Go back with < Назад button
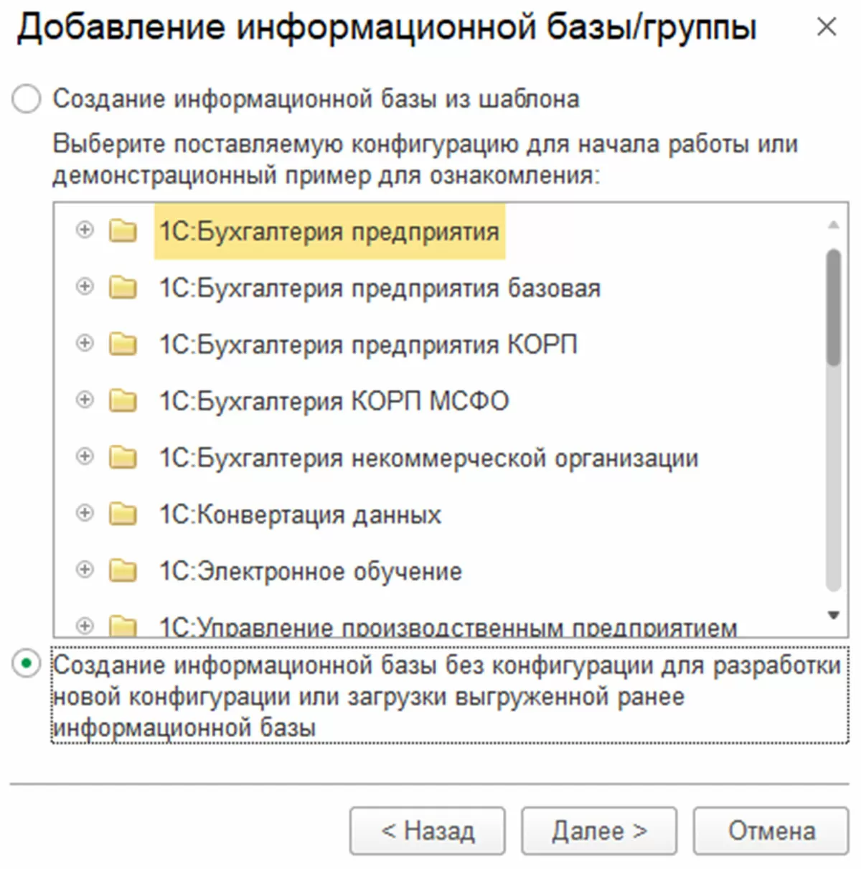Viewport: 861px width, 869px height. click(428, 831)
